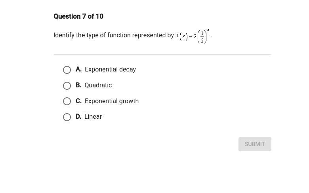Click the 'Question 7 of 10' heading
Viewport: 309px width, 193px height.
(78, 16)
